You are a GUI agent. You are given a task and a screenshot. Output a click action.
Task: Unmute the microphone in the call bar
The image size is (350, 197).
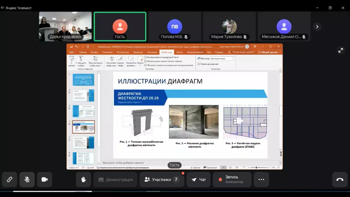(x=27, y=179)
